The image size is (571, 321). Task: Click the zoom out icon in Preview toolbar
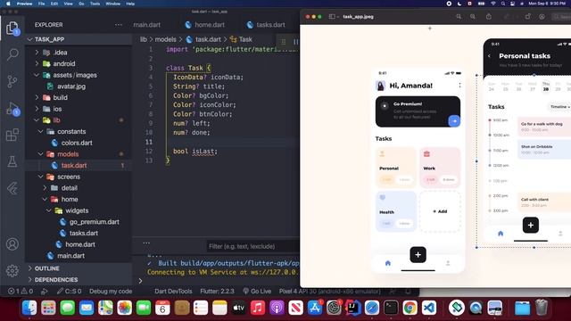[x=459, y=17]
